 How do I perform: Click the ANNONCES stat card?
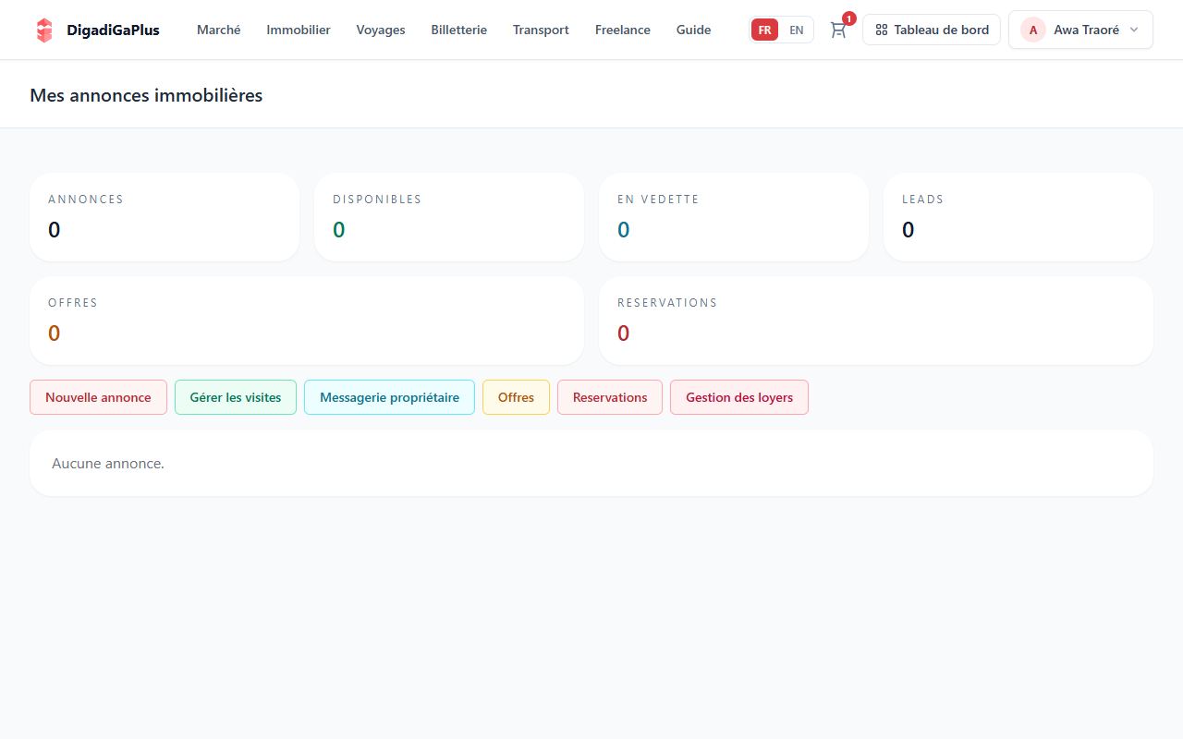point(165,217)
